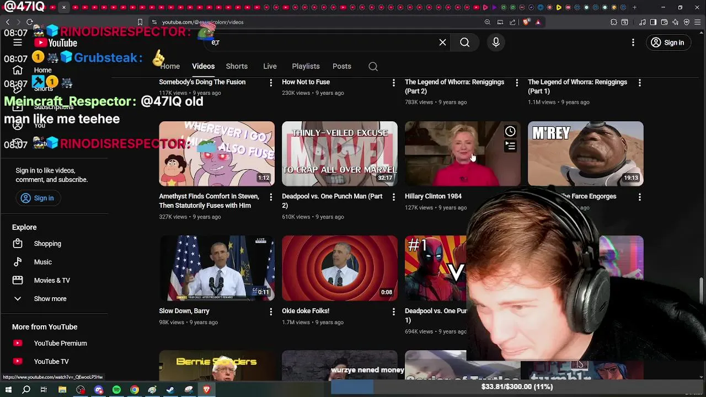This screenshot has width=706, height=397.
Task: Switch to the channel Shorts tab
Action: [237, 66]
